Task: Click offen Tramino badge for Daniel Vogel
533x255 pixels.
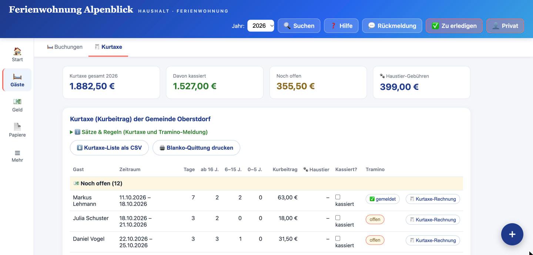Action: [x=375, y=240]
